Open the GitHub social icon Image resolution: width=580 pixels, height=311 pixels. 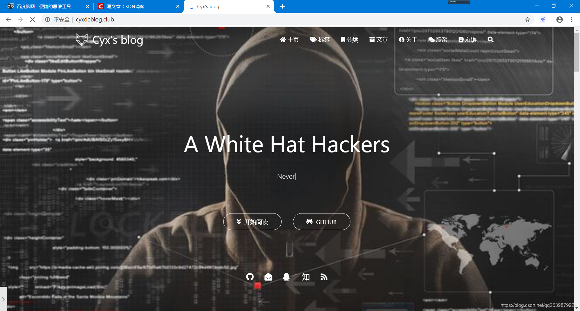(250, 277)
